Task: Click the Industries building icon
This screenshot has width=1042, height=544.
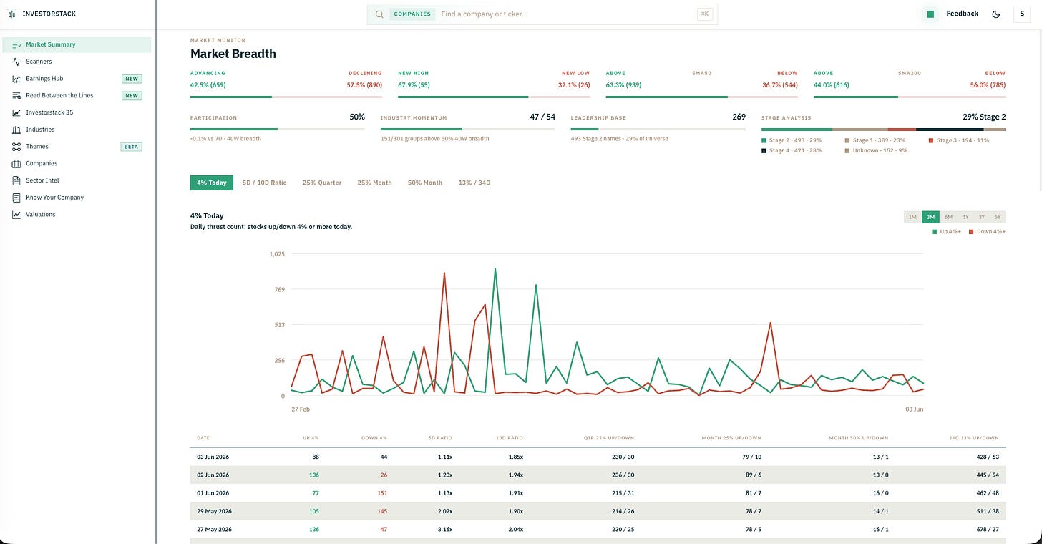Action: (x=16, y=130)
